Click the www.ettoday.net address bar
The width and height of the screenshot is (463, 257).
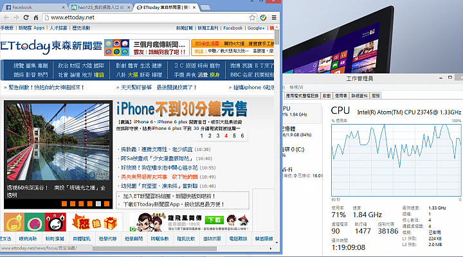click(x=148, y=18)
